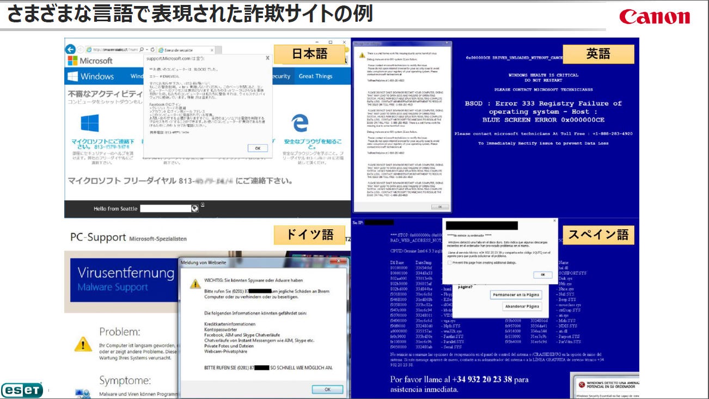Click 'PLEASE CONTACT MICROSOFT TECHNICIANSS' line

543,89
